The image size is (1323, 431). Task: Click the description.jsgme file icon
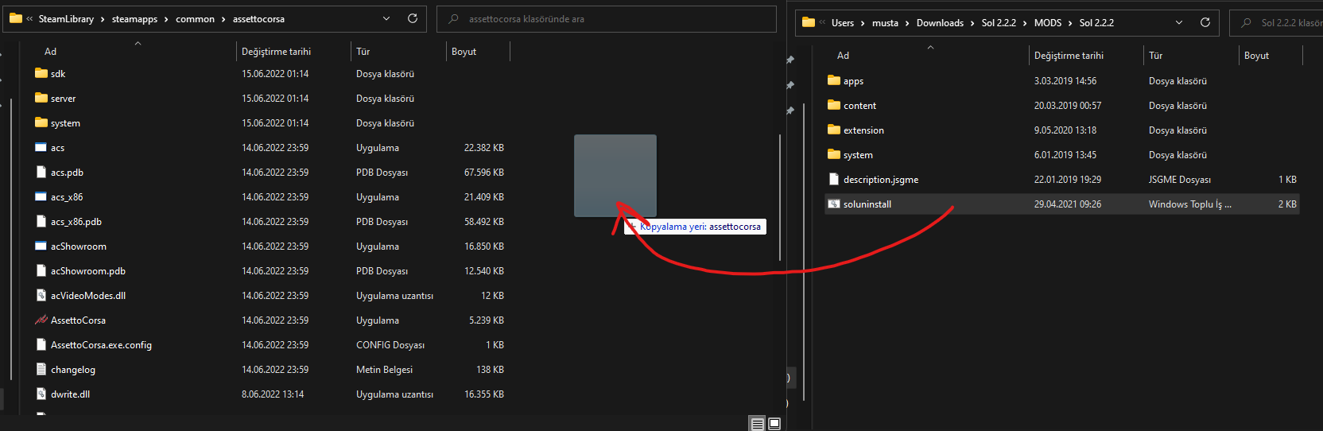[834, 179]
